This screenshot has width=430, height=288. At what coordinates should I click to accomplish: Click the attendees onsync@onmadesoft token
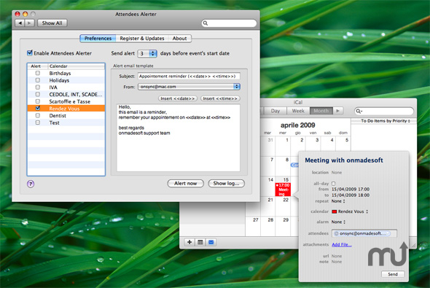point(362,233)
